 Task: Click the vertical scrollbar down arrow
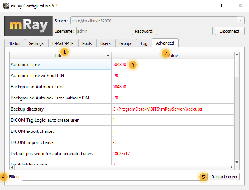(237, 162)
